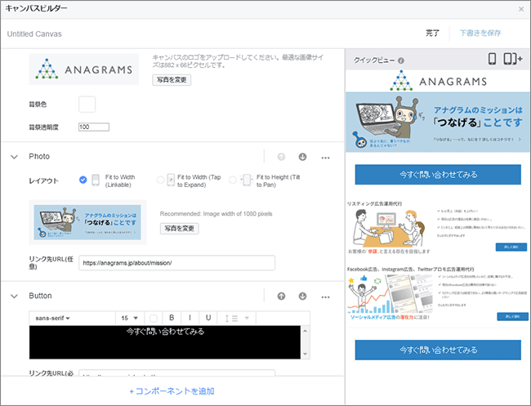Open the sans-serif font dropdown
531x406 pixels.
pyautogui.click(x=72, y=318)
